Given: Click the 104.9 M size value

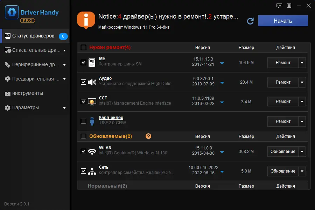Looking at the screenshot, I should click(246, 63).
